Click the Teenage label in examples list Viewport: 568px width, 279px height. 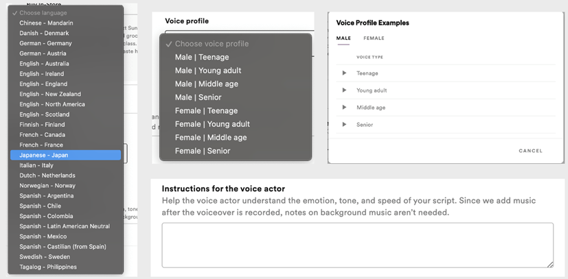click(x=367, y=73)
